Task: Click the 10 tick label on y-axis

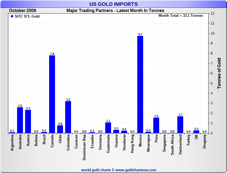Action: 213,33
